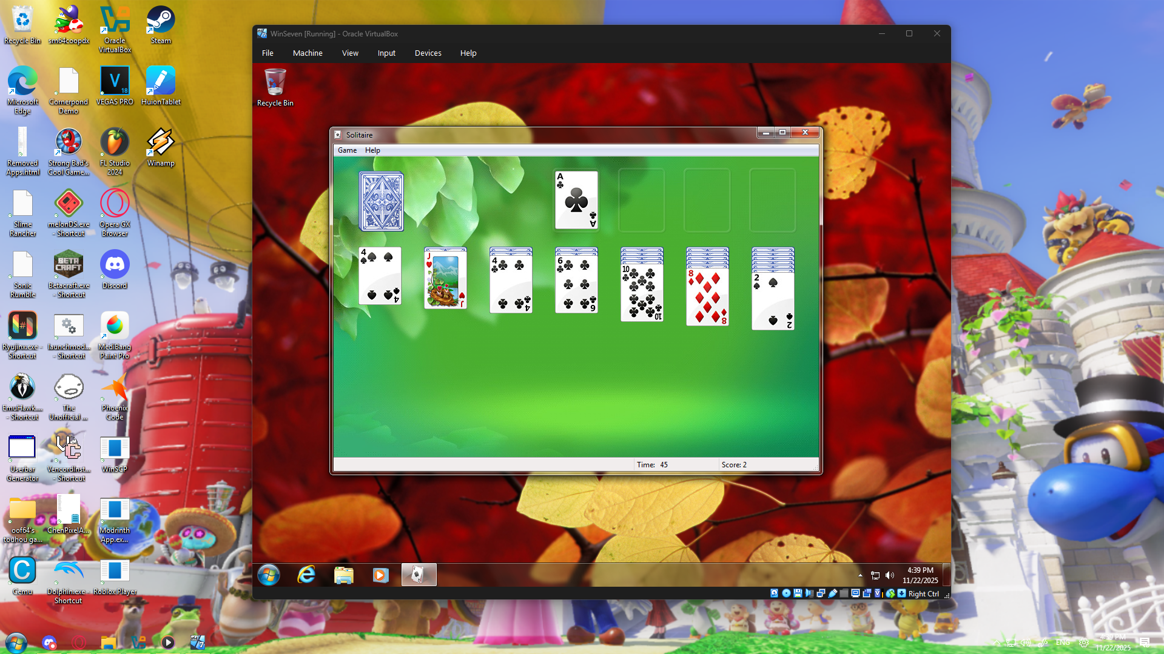The width and height of the screenshot is (1164, 654).
Task: Select the 8 of Diamonds card
Action: pyautogui.click(x=707, y=297)
